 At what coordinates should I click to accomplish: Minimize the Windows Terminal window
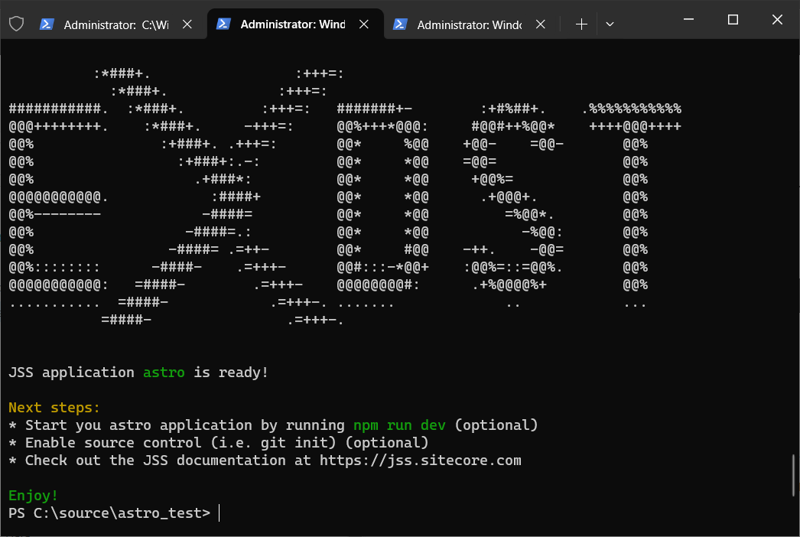coord(688,19)
